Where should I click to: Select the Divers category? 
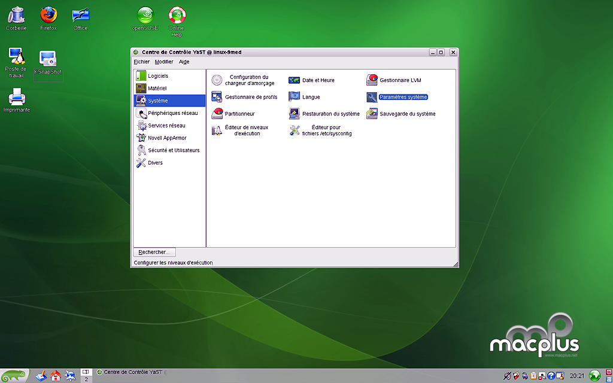[169, 163]
